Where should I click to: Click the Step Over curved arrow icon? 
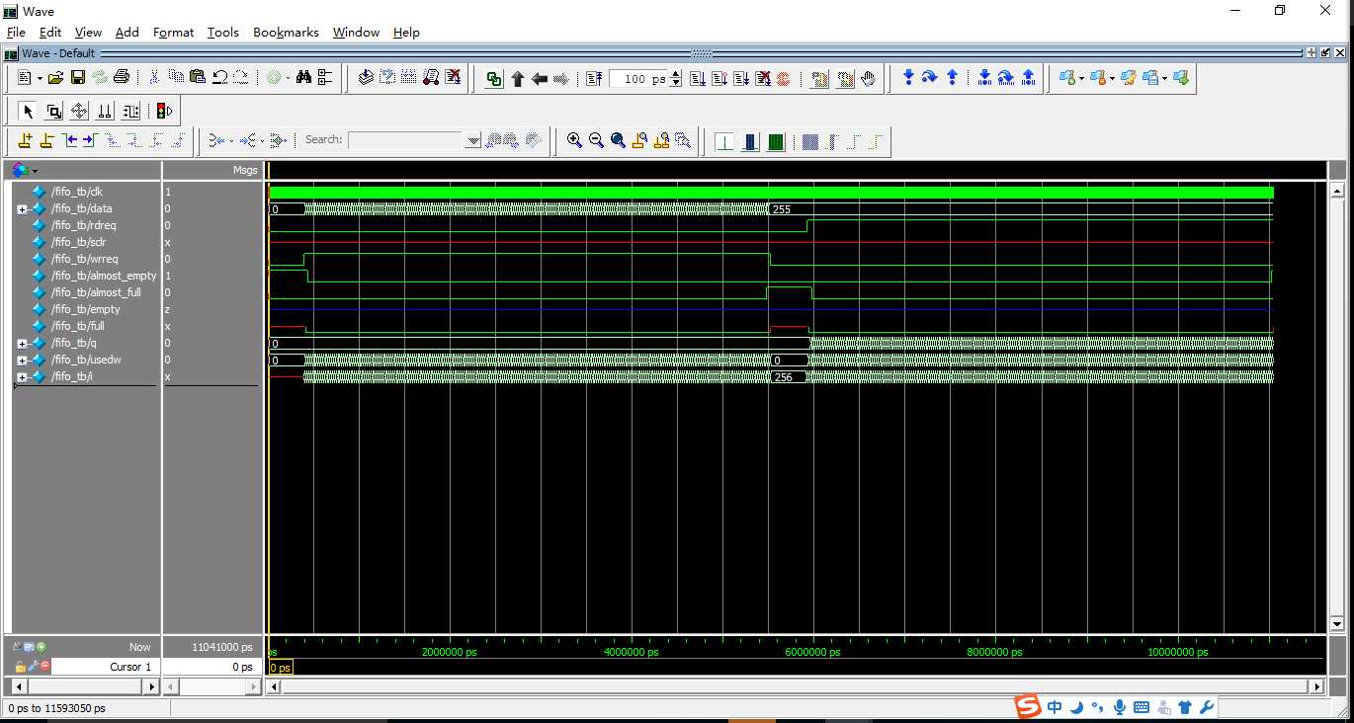pyautogui.click(x=930, y=78)
